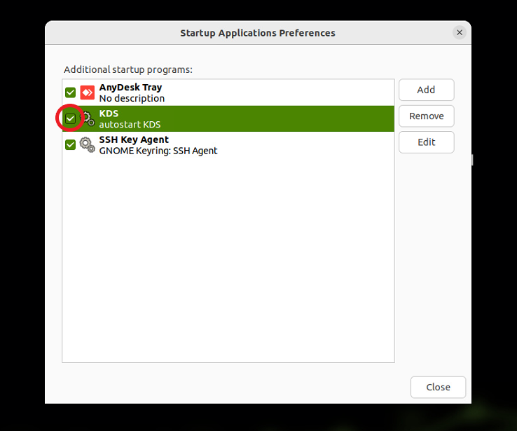The width and height of the screenshot is (517, 431).
Task: Edit the selected startup entry
Action: click(427, 142)
